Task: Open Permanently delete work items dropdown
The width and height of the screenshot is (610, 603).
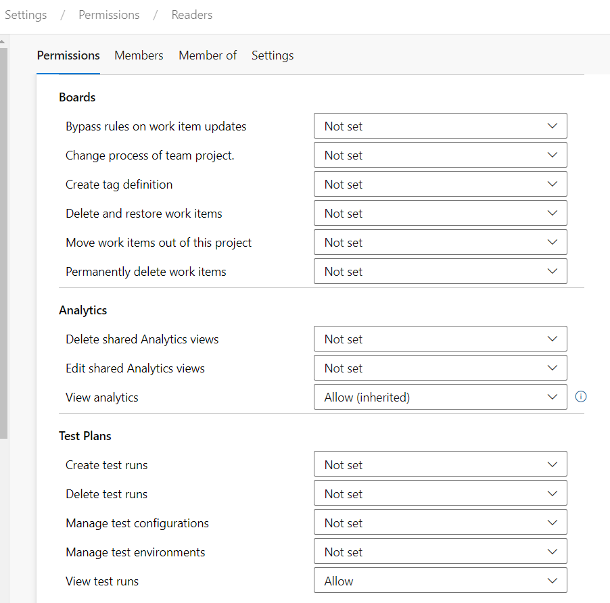Action: pos(440,272)
